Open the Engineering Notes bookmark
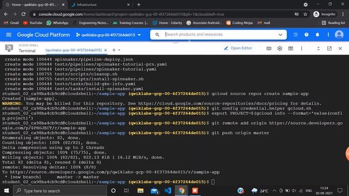Viewport: 349px width, 196px height. click(x=91, y=23)
